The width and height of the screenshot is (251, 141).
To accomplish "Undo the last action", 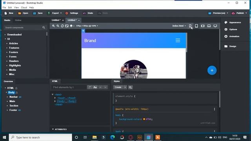I will pyautogui.click(x=88, y=13).
